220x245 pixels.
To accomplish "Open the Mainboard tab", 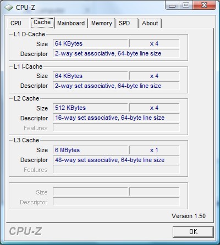I will pos(71,23).
